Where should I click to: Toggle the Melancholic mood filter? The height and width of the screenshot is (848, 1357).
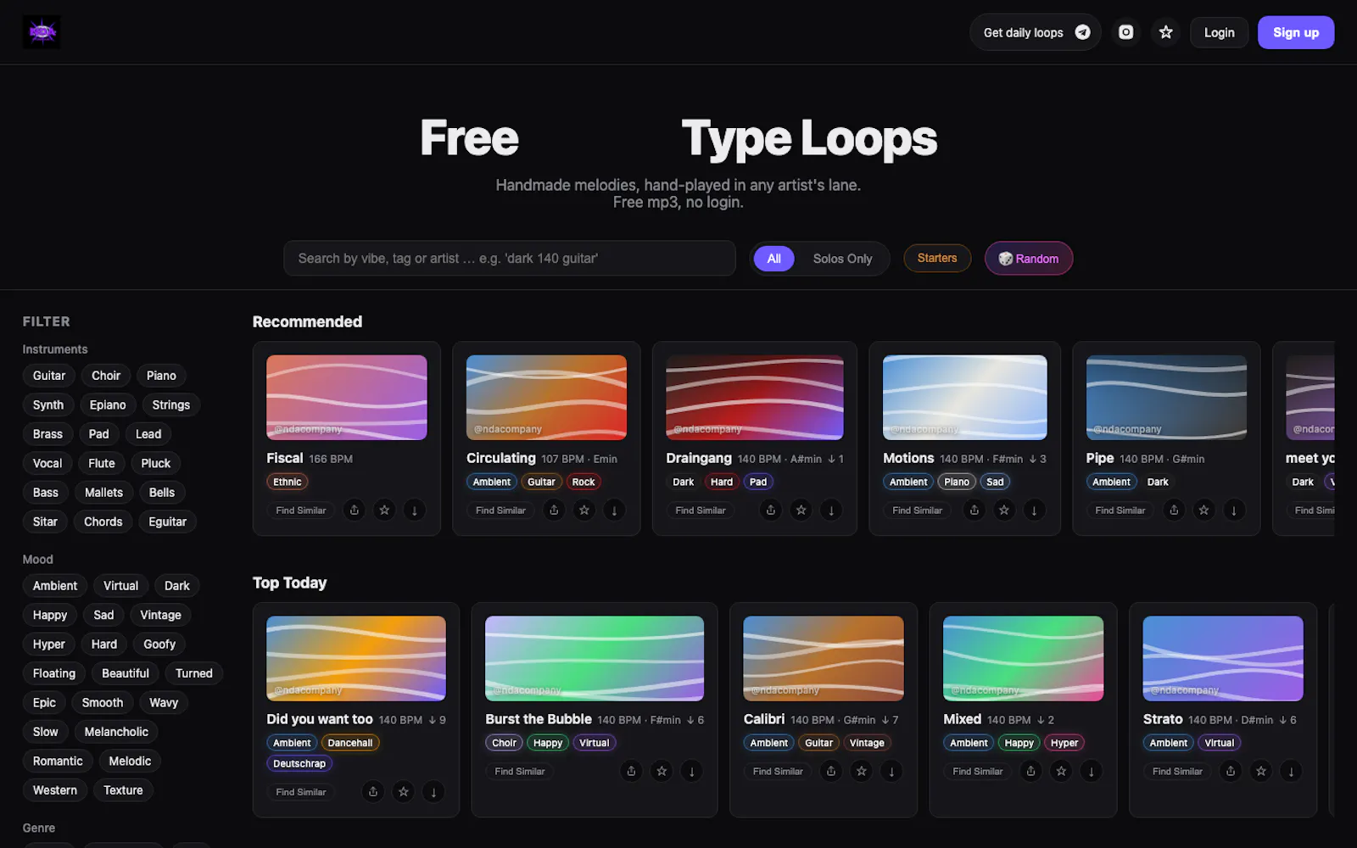pos(116,732)
